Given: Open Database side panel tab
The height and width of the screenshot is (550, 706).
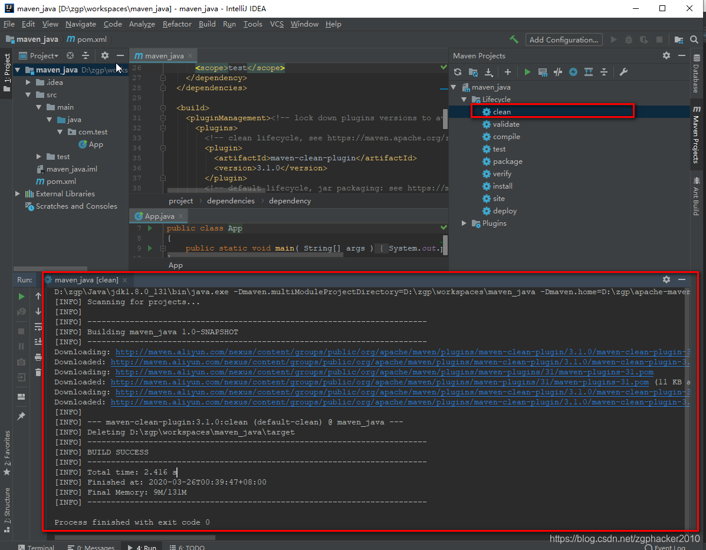Looking at the screenshot, I should click(x=697, y=73).
